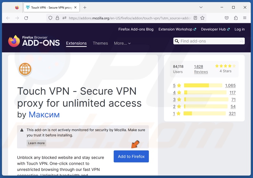Close the Touch VPN browser tab
The height and width of the screenshot is (178, 253).
click(76, 7)
